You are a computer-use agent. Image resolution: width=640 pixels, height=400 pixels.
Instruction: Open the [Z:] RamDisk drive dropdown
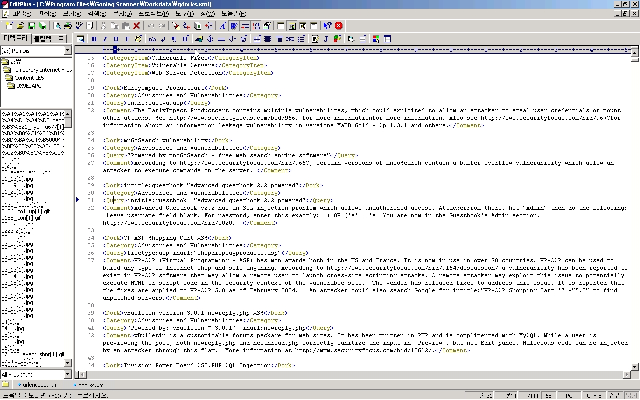(x=68, y=51)
